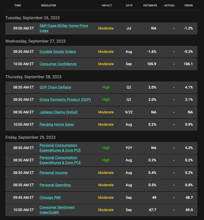Open the GDP Chain Deflator link
Viewport: 204px width, 220px height.
pos(55,87)
